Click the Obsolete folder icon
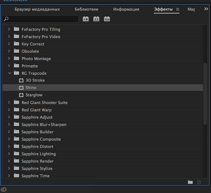 pos(16,51)
